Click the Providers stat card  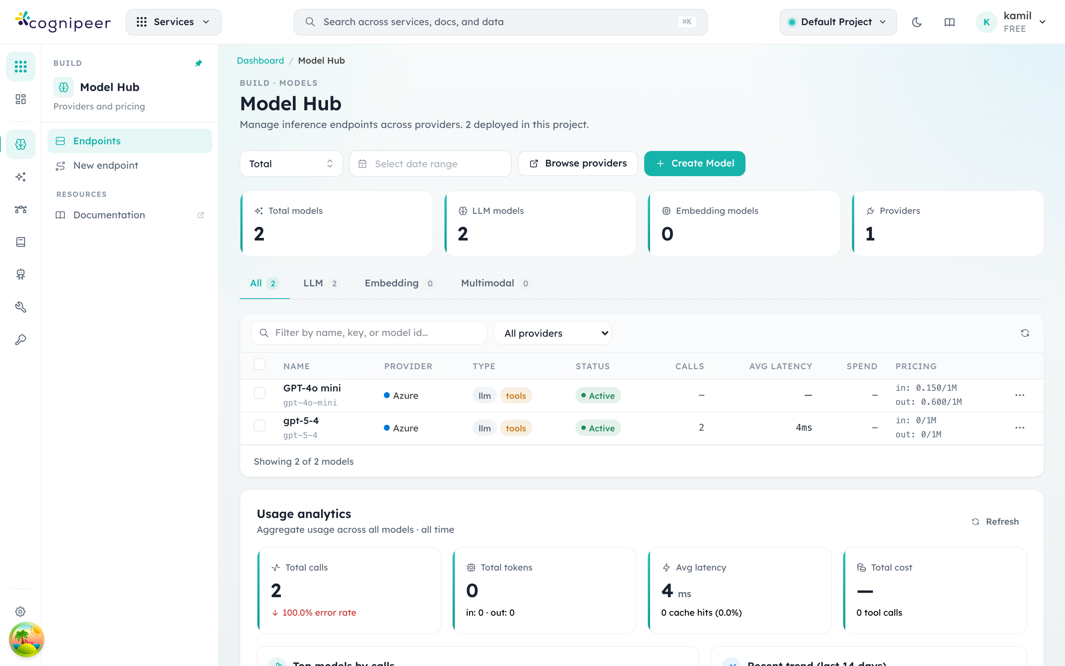948,223
